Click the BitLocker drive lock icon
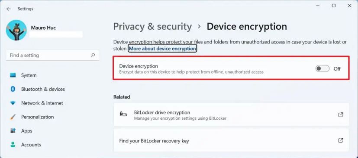358x158 pixels. (123, 114)
